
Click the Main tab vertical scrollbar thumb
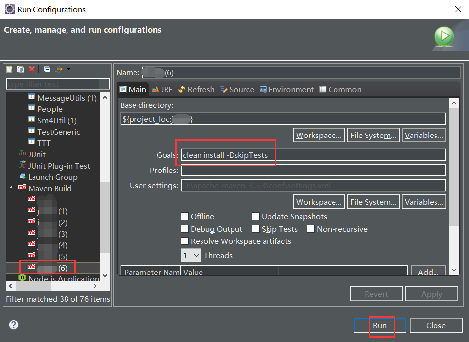(x=454, y=167)
